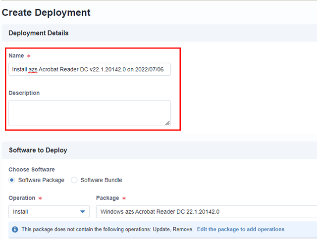Click the blue info icon in notice

(15, 230)
